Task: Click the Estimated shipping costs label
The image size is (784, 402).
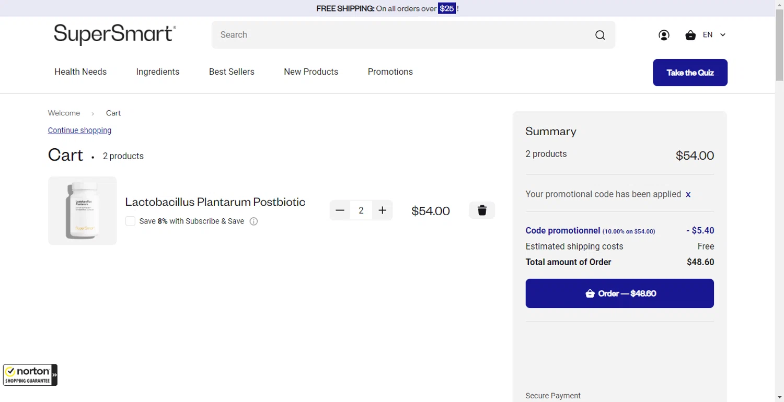Action: [x=574, y=246]
